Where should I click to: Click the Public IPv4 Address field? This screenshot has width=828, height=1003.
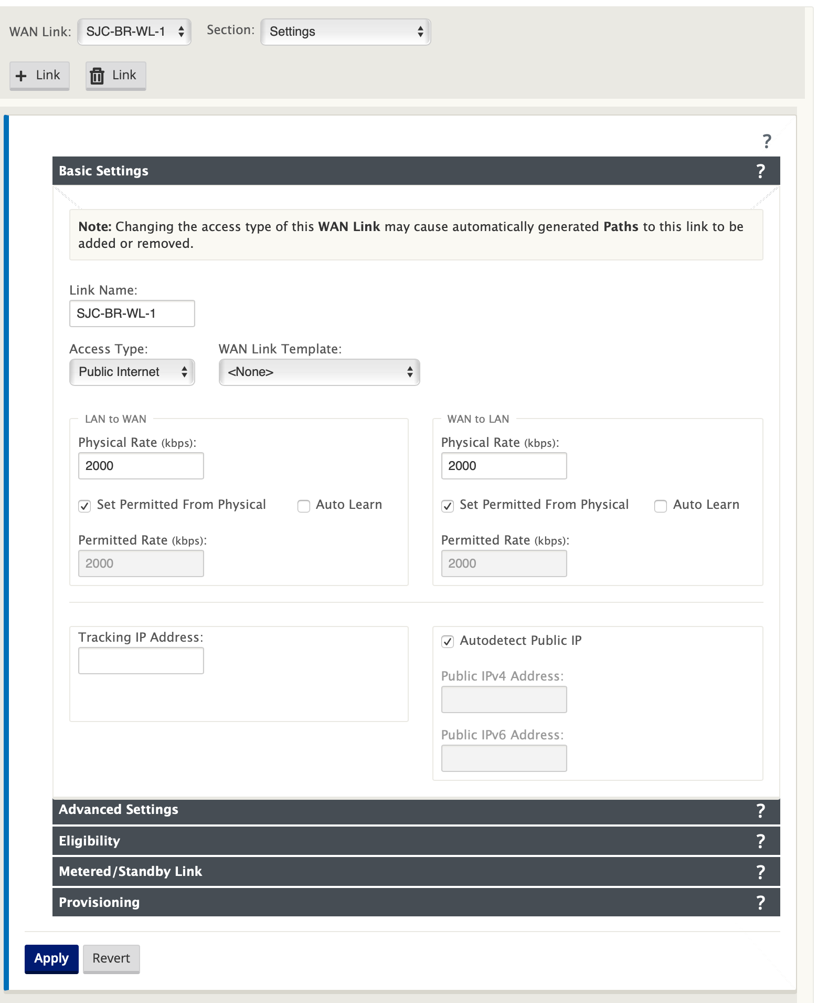(504, 699)
